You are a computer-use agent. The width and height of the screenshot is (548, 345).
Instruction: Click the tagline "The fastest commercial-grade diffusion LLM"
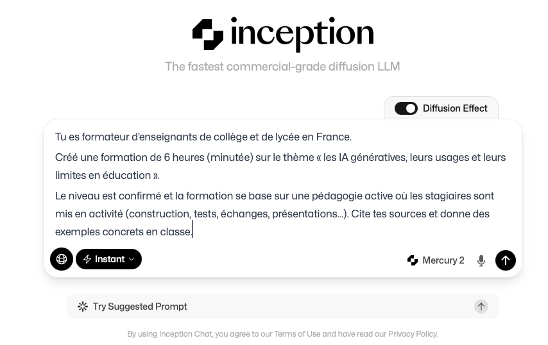point(282,67)
